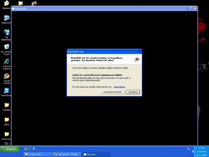Follow the 'burayı tıklatın' link
The image size is (209, 157).
coord(119,87)
